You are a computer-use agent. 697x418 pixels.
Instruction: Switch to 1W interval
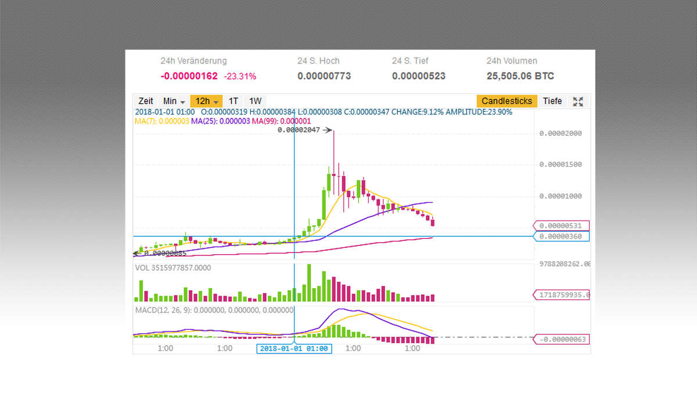pos(255,101)
